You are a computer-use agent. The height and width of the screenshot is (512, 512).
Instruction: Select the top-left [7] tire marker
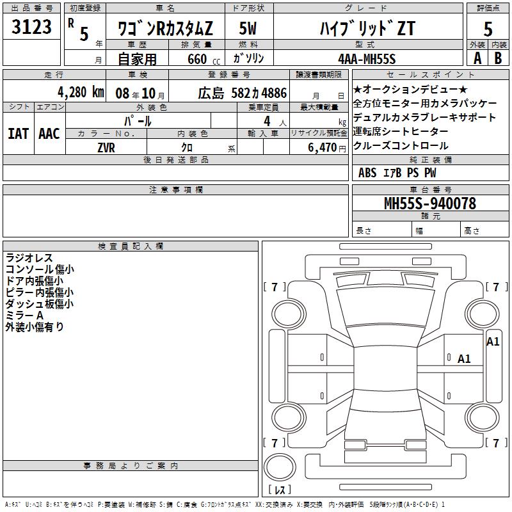(275, 287)
